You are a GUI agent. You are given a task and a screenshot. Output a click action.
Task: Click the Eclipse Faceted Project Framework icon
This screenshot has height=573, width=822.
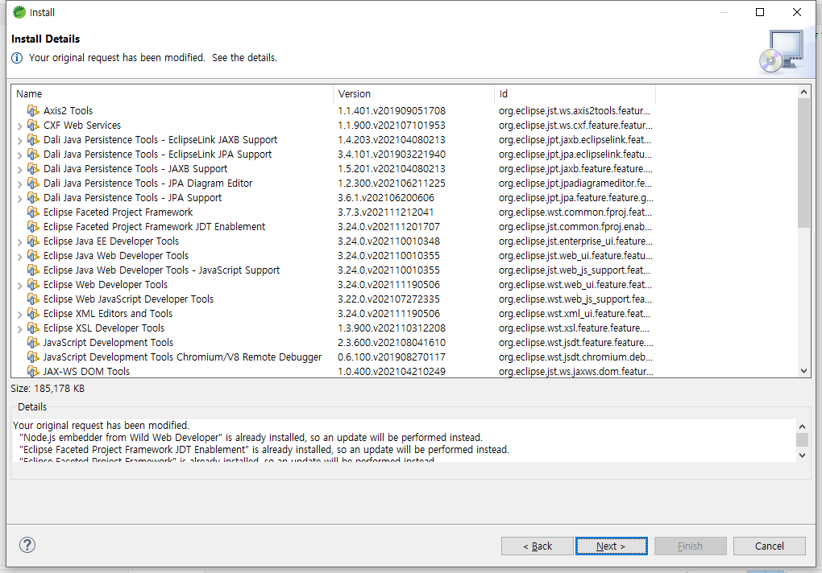click(x=33, y=212)
